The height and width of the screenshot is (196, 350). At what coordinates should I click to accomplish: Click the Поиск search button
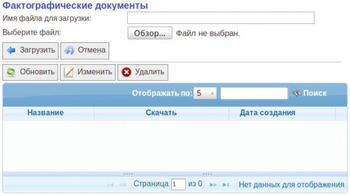pyautogui.click(x=310, y=93)
